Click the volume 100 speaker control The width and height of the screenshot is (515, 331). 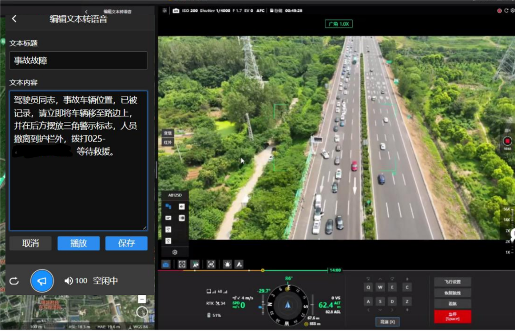(76, 281)
